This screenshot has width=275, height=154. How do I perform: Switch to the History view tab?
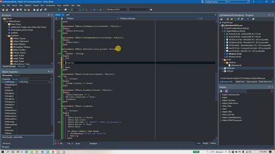click(x=213, y=143)
